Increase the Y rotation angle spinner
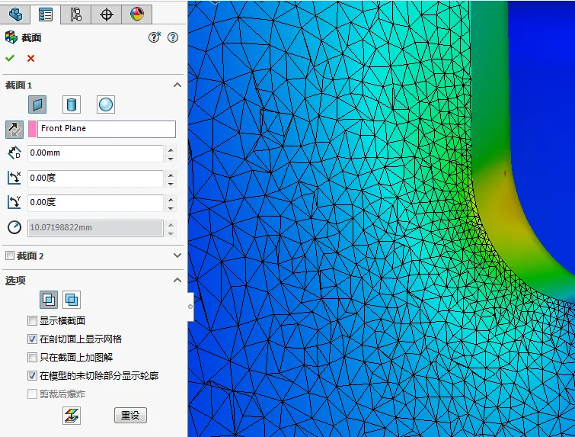Image resolution: width=575 pixels, height=437 pixels. (171, 199)
